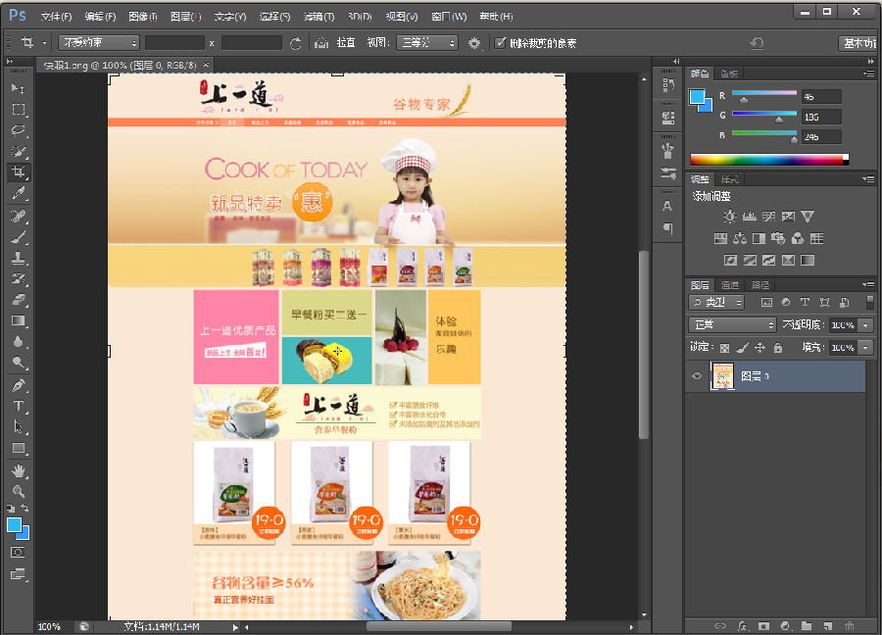882x635 pixels.
Task: Select the Lasso tool
Action: [19, 130]
